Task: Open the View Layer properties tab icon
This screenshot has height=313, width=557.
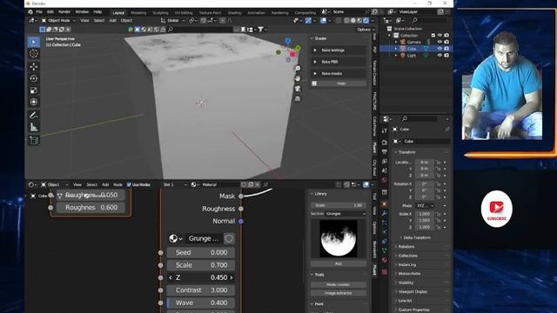Action: [x=385, y=162]
